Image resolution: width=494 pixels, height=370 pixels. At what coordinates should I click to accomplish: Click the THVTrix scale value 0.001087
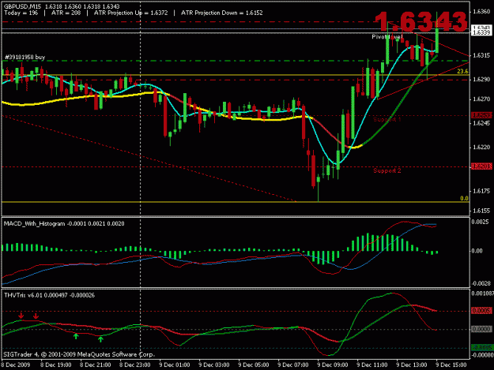(482, 293)
